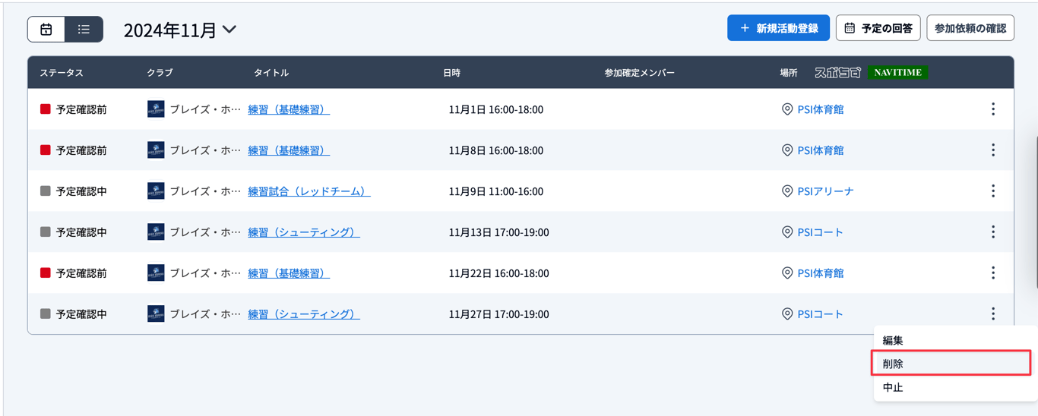Click the スポカフェ logo in header
1038x416 pixels.
click(837, 73)
